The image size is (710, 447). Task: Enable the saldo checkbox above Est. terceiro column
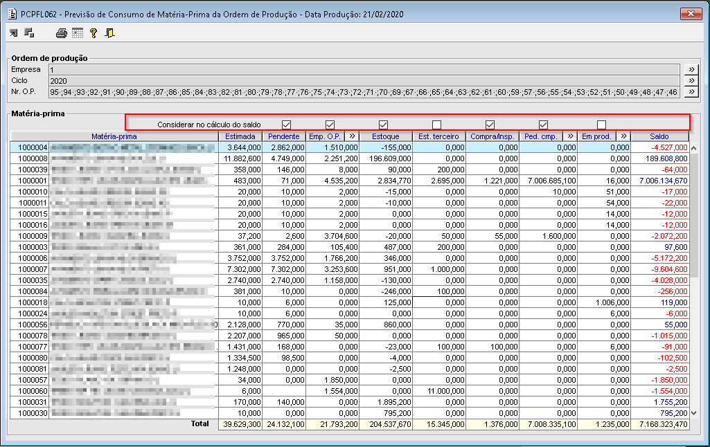click(436, 125)
